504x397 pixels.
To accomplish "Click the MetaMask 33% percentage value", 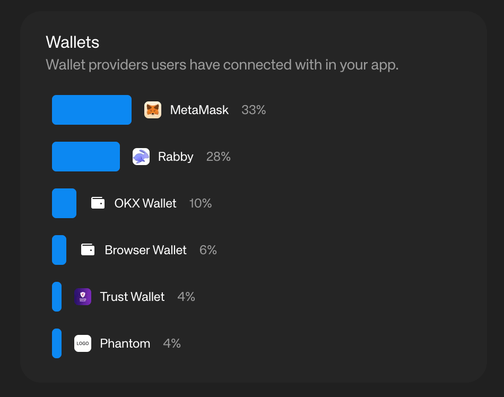I will click(x=254, y=110).
